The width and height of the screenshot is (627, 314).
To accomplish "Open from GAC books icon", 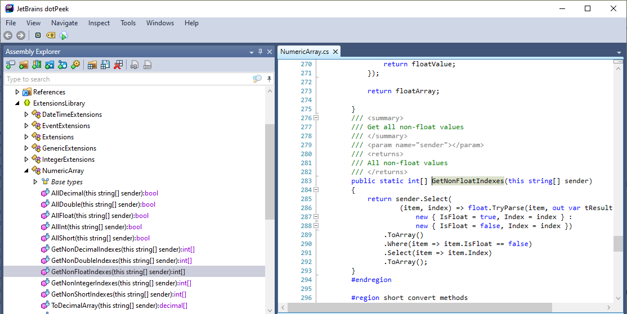I will pos(37,65).
